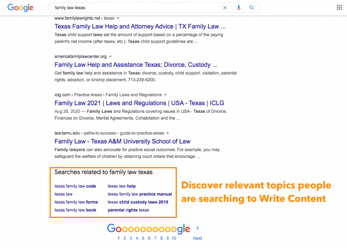Click related search 'texas family law code'
Screen dimensions: 347x248
[x=75, y=186]
